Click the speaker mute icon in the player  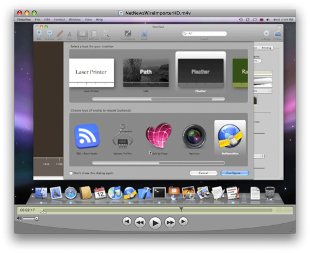pos(19,218)
